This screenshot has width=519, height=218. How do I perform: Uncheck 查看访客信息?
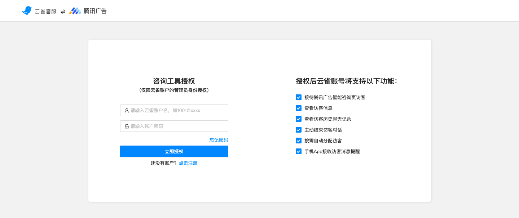click(299, 108)
